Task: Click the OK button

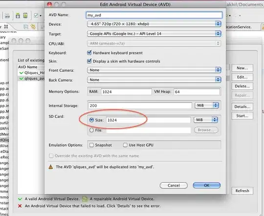Action: [207, 185]
